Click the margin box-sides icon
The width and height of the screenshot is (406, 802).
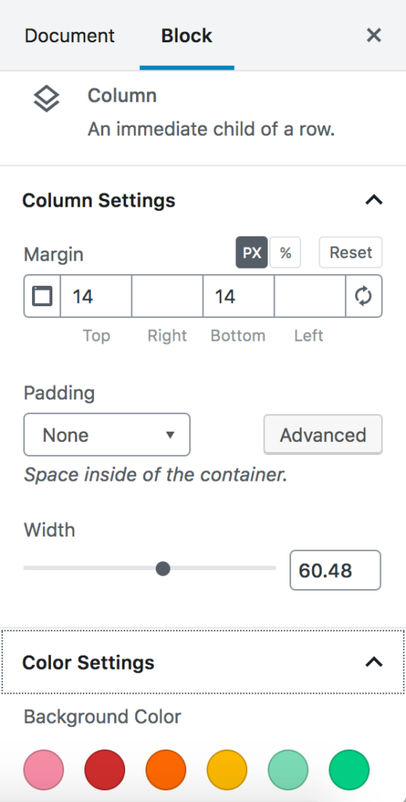click(x=42, y=296)
